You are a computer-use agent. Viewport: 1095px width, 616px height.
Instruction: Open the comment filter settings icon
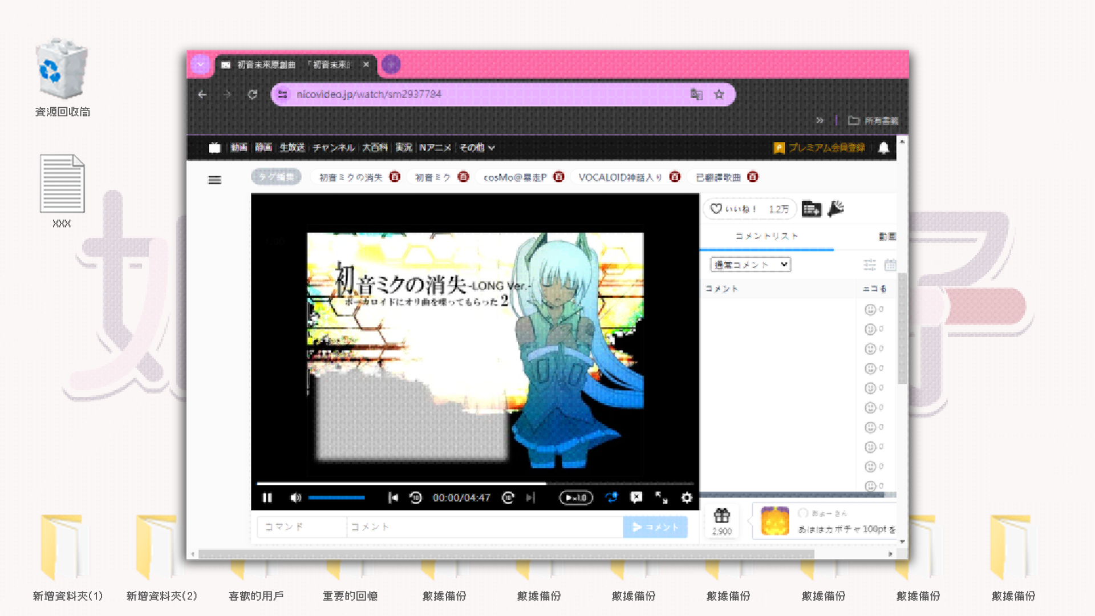coord(870,265)
